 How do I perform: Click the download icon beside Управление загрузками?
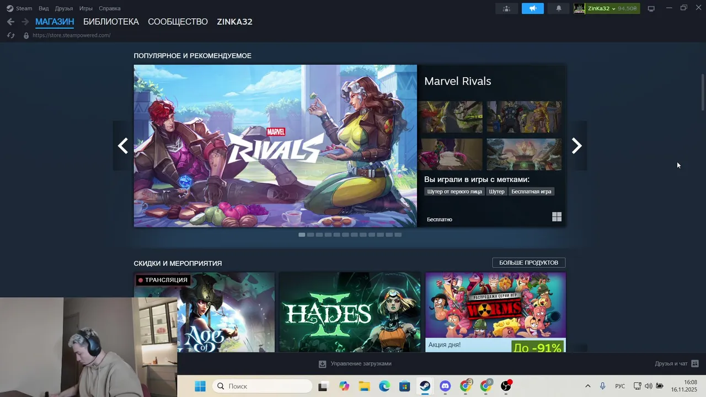[x=323, y=364]
